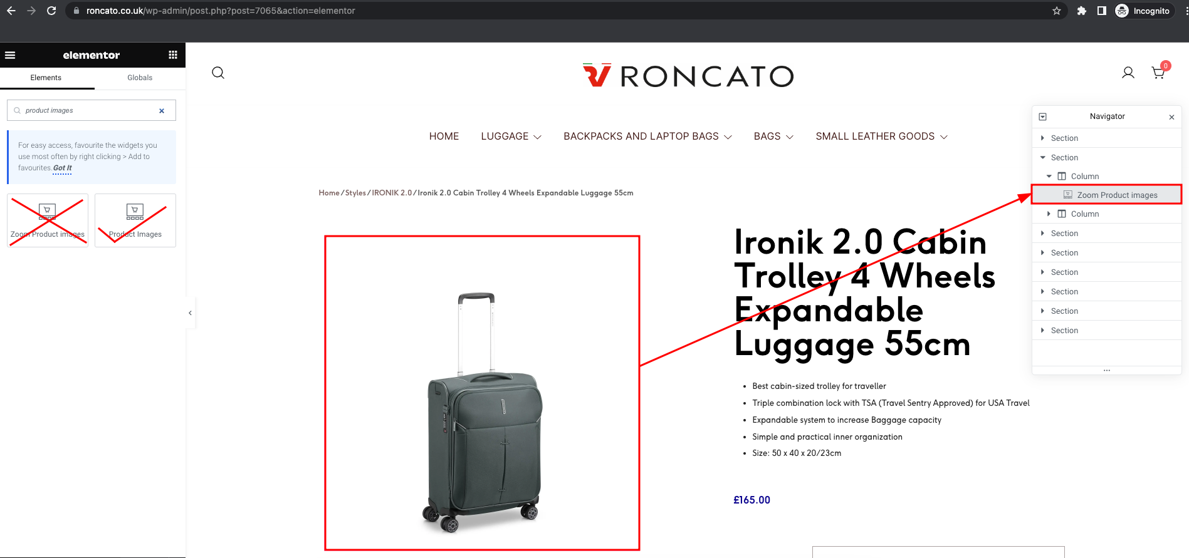The height and width of the screenshot is (558, 1189).
Task: Open the user account icon
Action: (1128, 73)
